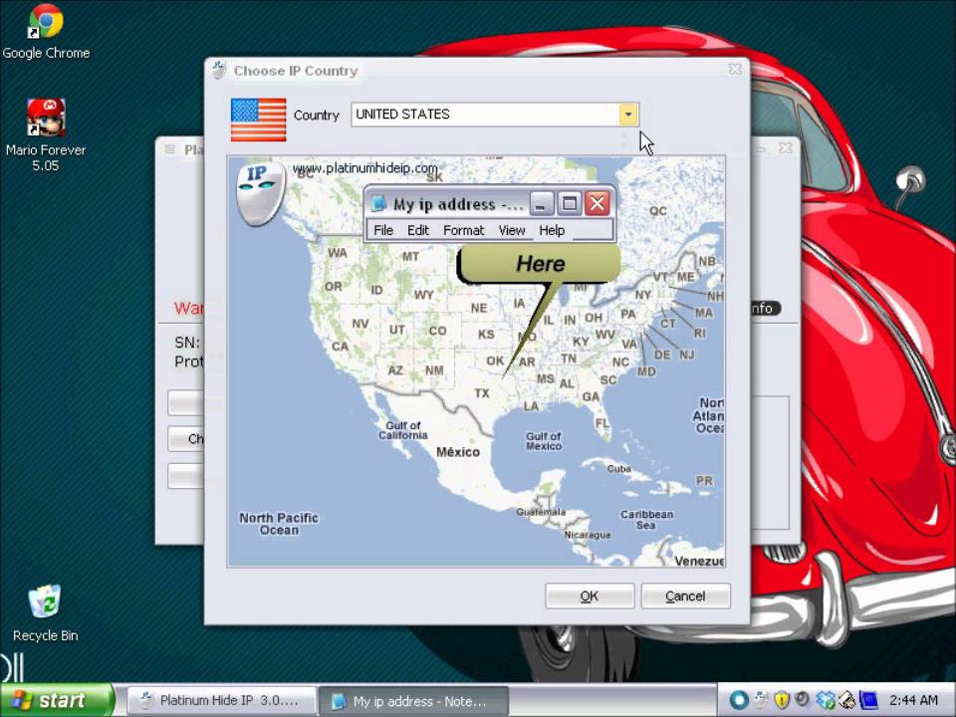Expand the Country dropdown arrow
The width and height of the screenshot is (956, 717).
tap(628, 114)
